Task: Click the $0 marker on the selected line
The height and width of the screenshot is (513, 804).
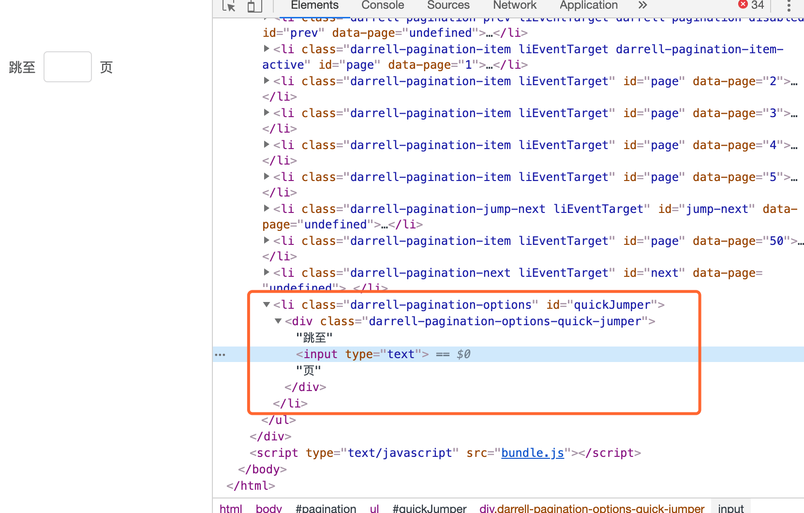Action: tap(463, 354)
